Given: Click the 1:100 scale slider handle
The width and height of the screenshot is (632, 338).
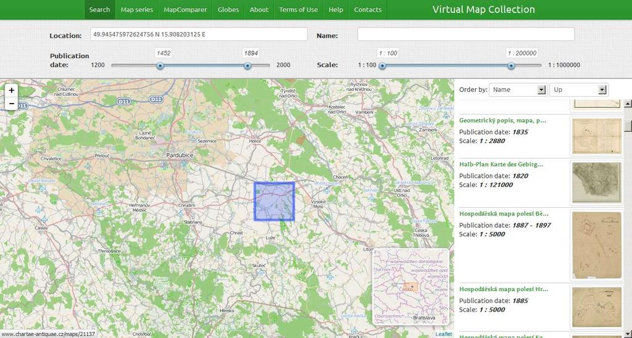Looking at the screenshot, I should coord(382,65).
